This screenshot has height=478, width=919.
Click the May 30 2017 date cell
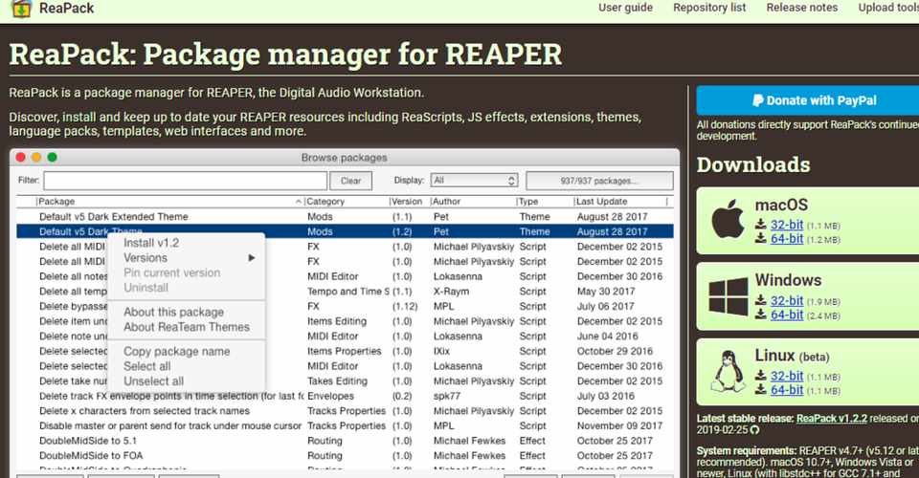[606, 292]
